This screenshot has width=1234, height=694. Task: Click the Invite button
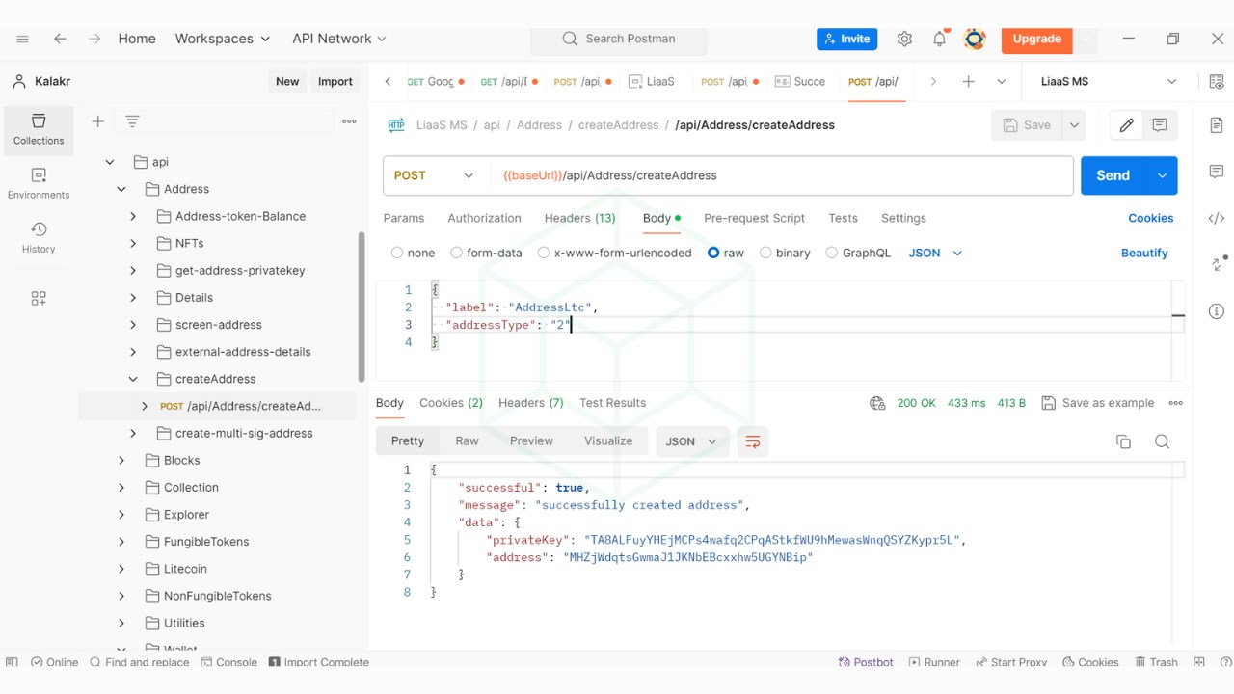pyautogui.click(x=846, y=39)
